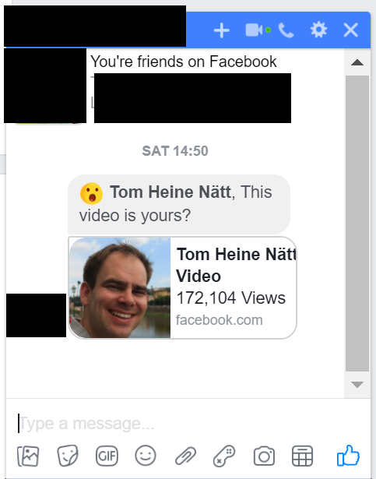Click the scrollbar down arrow
The height and width of the screenshot is (479, 376).
tap(357, 384)
